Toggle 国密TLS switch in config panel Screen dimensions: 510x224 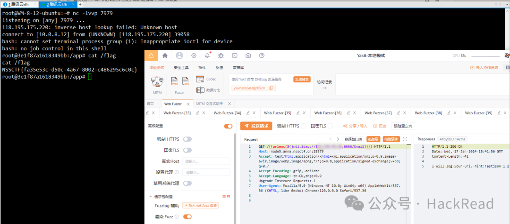(187, 150)
